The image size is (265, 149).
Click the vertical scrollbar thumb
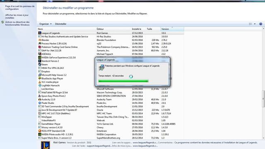click(263, 99)
